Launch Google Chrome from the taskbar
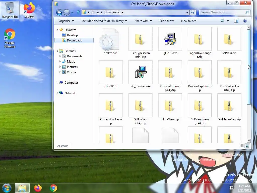 point(53,188)
